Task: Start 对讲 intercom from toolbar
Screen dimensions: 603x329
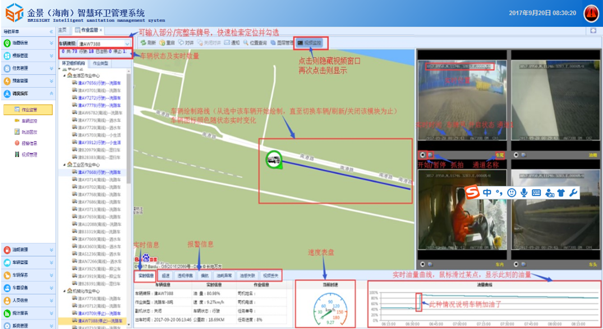Action: coord(186,43)
